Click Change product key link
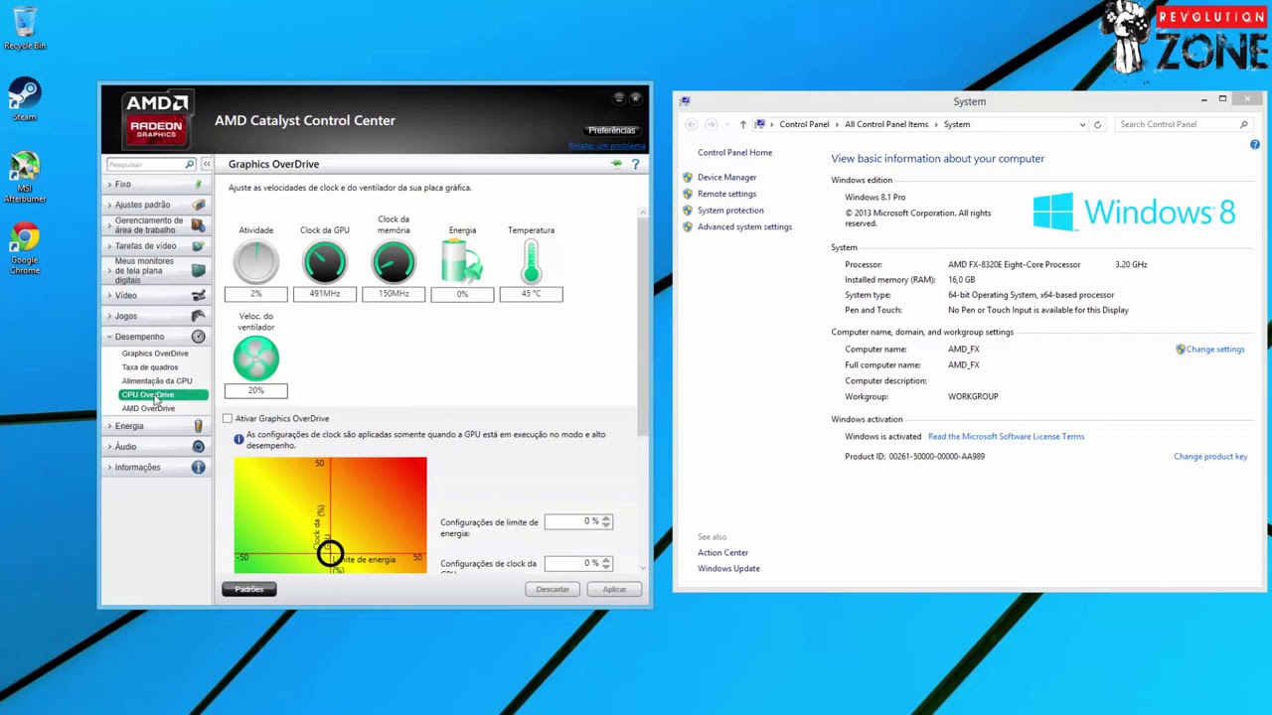This screenshot has height=715, width=1272. click(1210, 456)
